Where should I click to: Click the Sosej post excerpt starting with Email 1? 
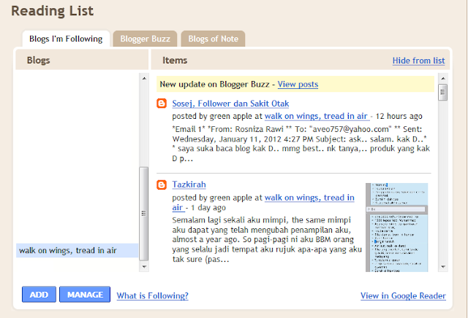click(x=301, y=144)
